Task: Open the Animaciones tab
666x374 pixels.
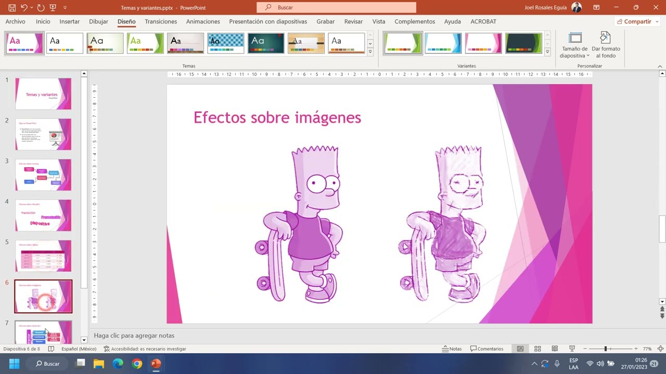Action: coord(203,21)
